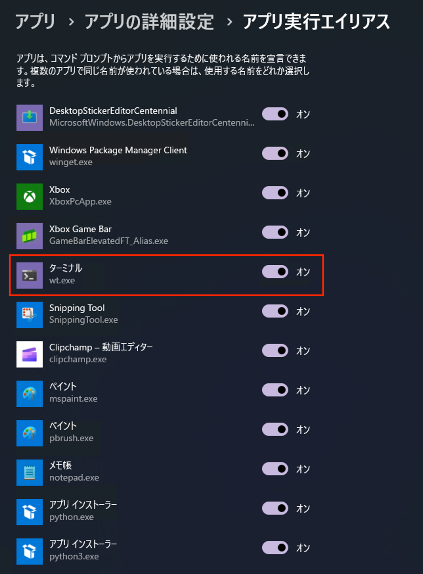Click the DesktopStickerEditorCentennial app icon
Image resolution: width=423 pixels, height=574 pixels.
(30, 118)
